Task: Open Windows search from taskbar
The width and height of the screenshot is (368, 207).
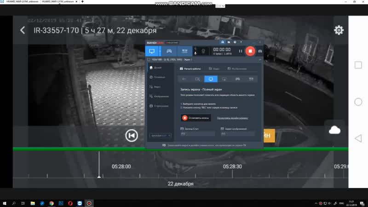Action: (14, 203)
